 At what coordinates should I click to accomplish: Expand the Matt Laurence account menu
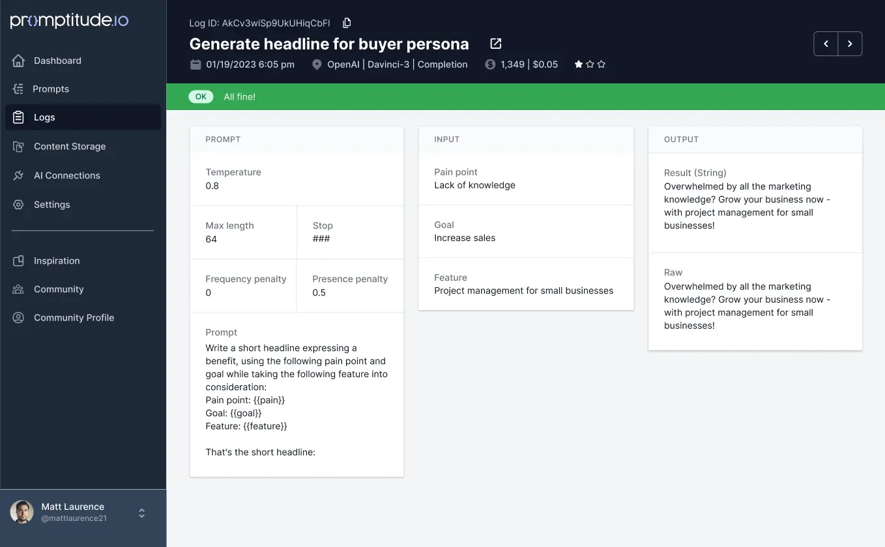coord(141,513)
